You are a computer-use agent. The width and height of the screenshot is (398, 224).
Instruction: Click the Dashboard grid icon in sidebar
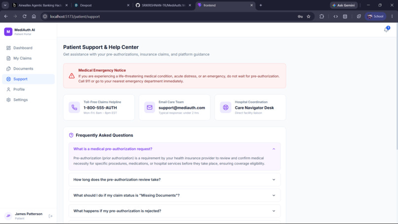pos(8,48)
